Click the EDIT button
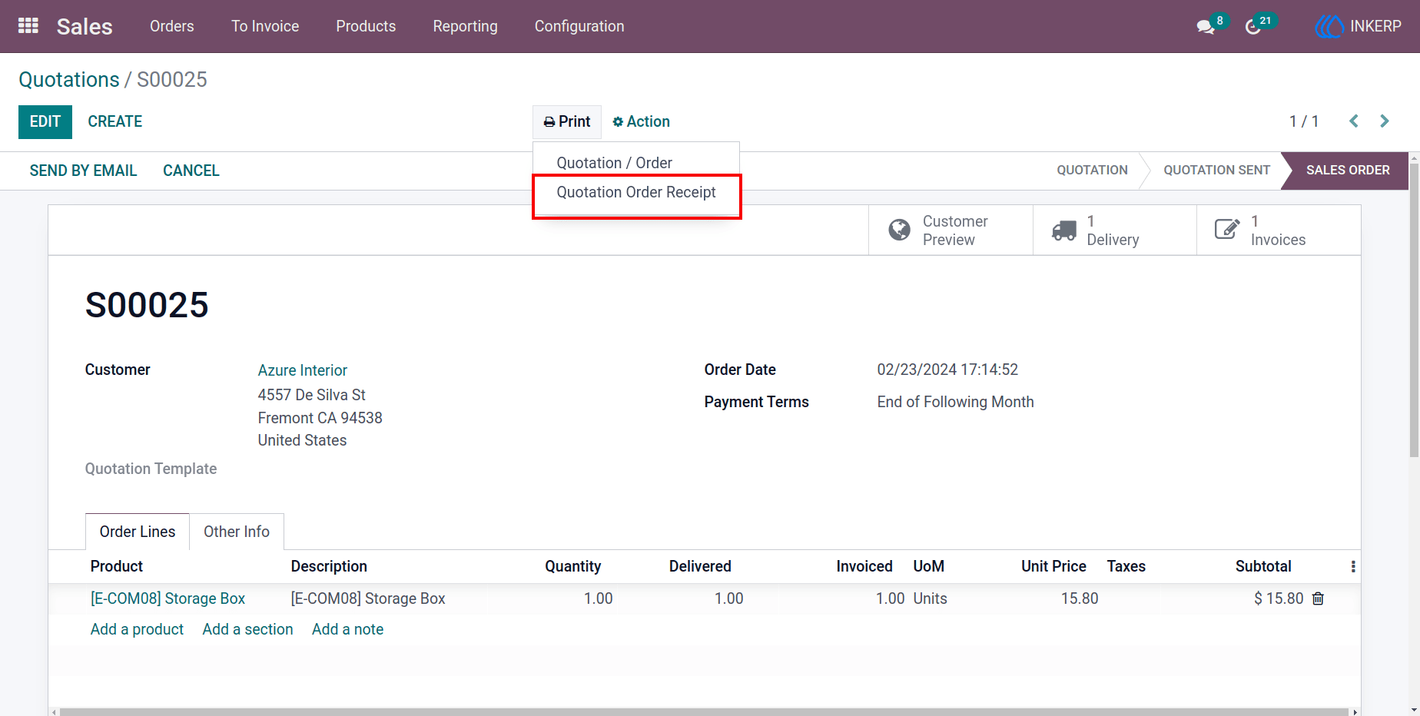 point(45,121)
